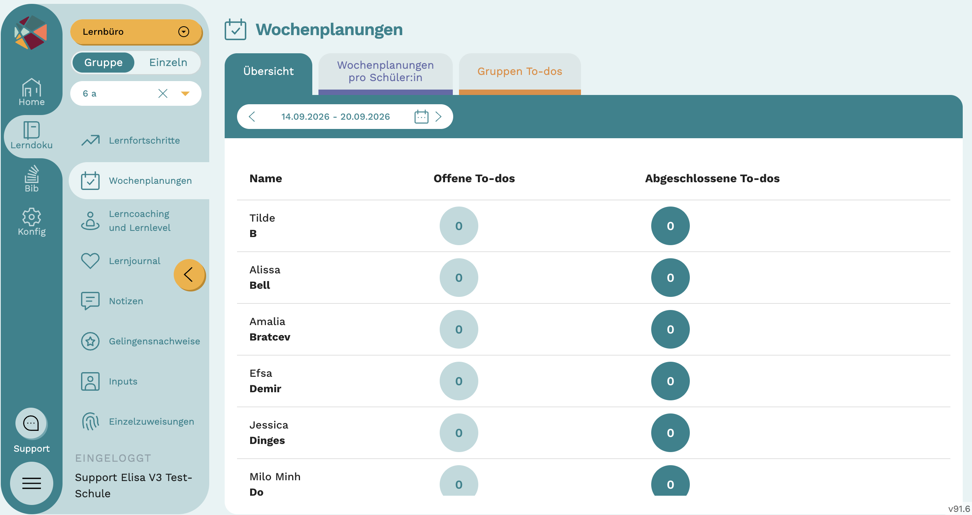Open class selector dropdown arrow
This screenshot has height=515, width=972.
click(x=185, y=93)
